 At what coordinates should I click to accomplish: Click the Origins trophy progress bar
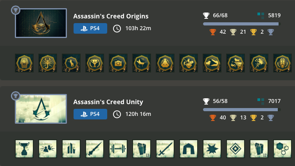pyautogui.click(x=241, y=24)
